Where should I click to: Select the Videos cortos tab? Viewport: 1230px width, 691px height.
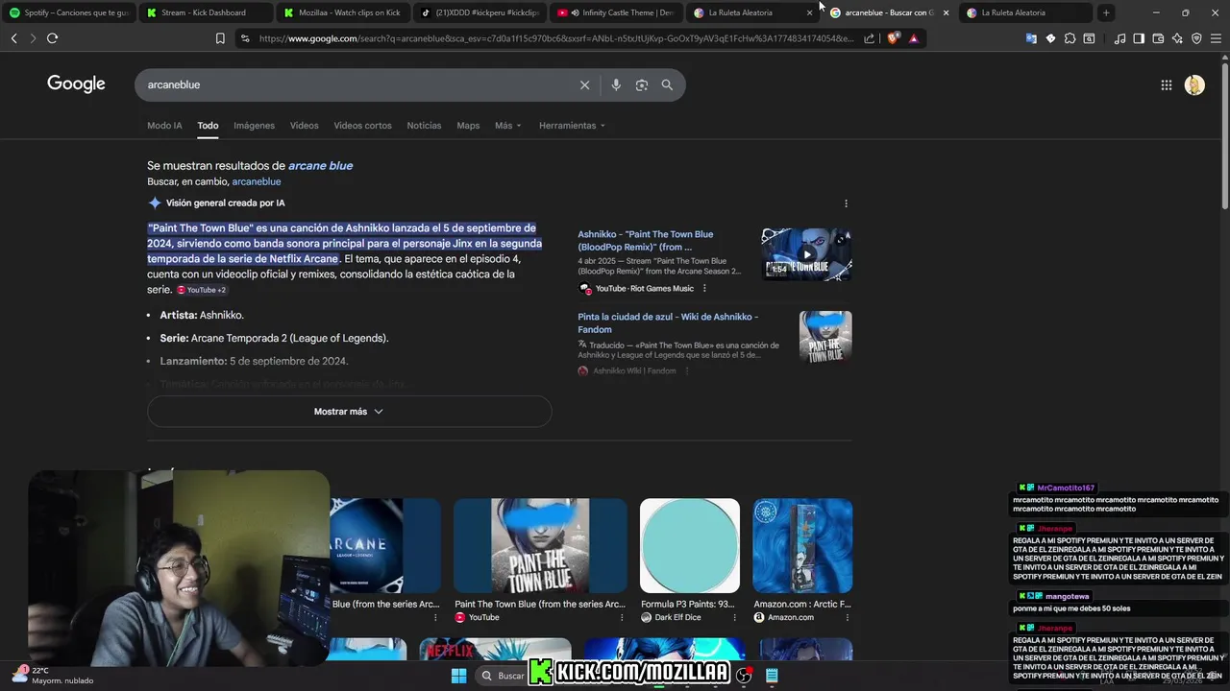click(362, 126)
